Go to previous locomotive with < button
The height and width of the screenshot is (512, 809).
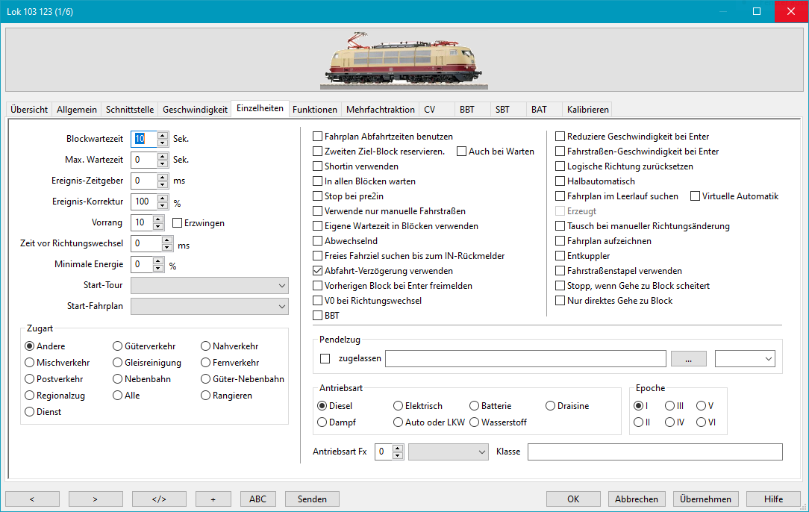point(32,499)
